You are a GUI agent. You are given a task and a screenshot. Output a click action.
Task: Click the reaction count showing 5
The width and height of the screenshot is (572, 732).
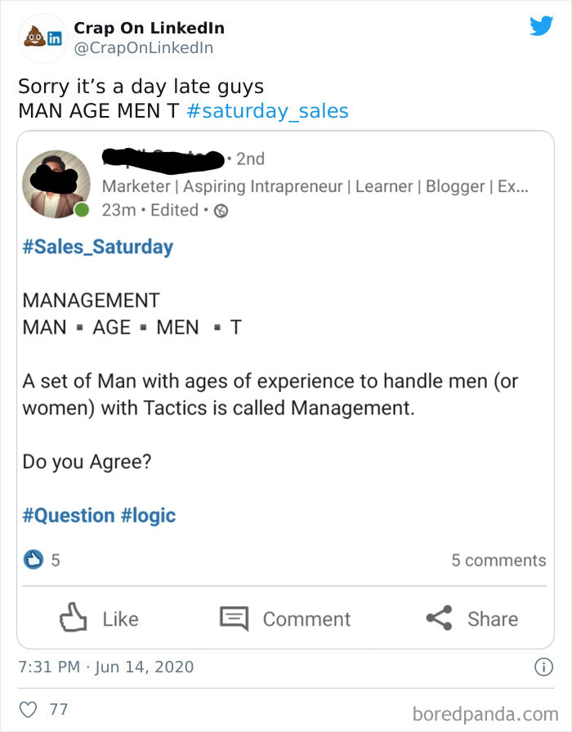[52, 560]
